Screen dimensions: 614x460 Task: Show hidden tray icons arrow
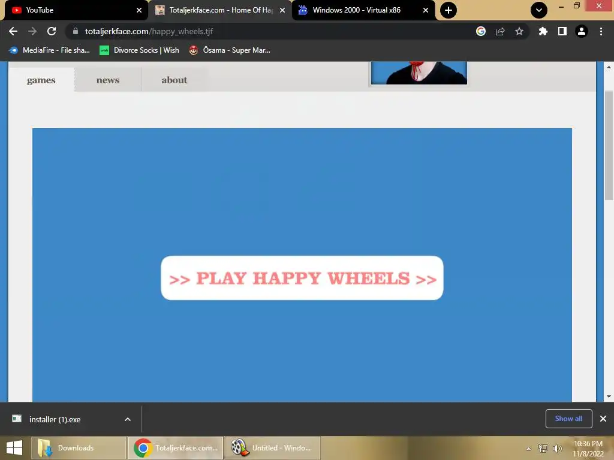click(529, 449)
